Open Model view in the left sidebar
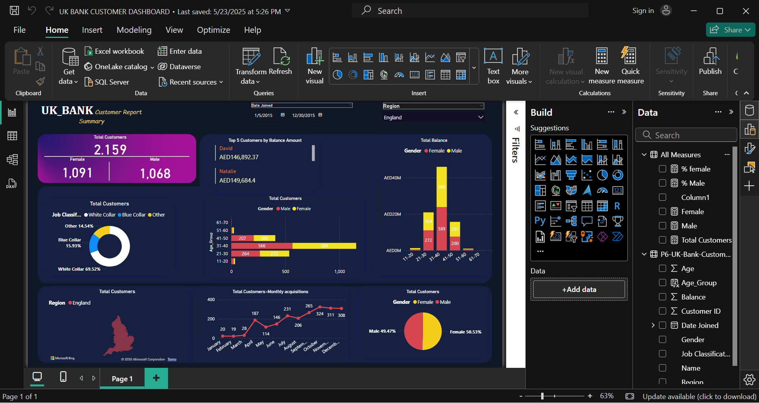 point(12,160)
